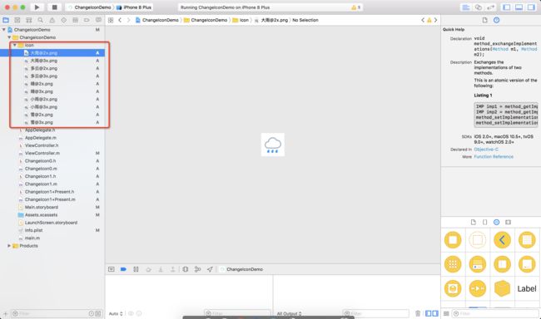
Task: Open the Objective-C declared-in link
Action: coord(486,150)
